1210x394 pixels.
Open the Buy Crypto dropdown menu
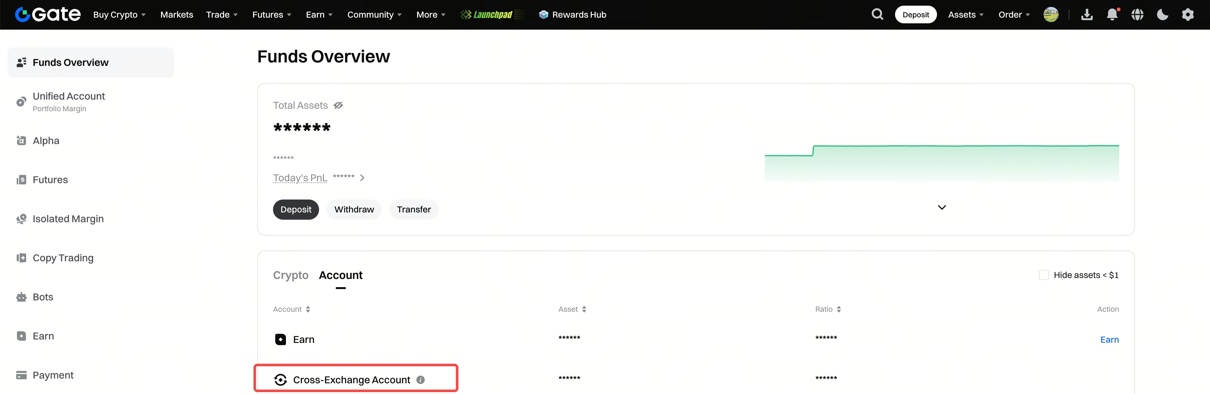tap(119, 14)
